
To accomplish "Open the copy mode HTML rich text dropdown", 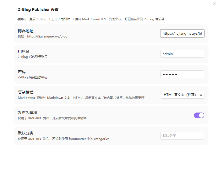I will click(183, 95).
